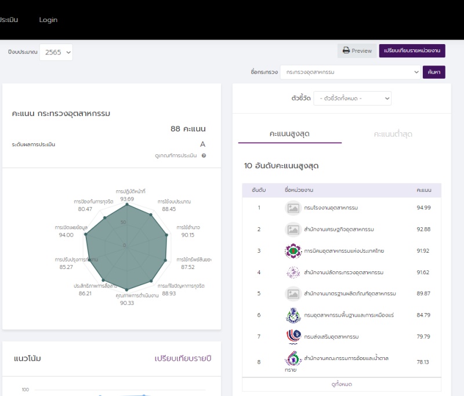Click the การนิคมอุตสาหกรรมแห่งประเทศไทย logo
This screenshot has width=464, height=396.
tap(293, 251)
